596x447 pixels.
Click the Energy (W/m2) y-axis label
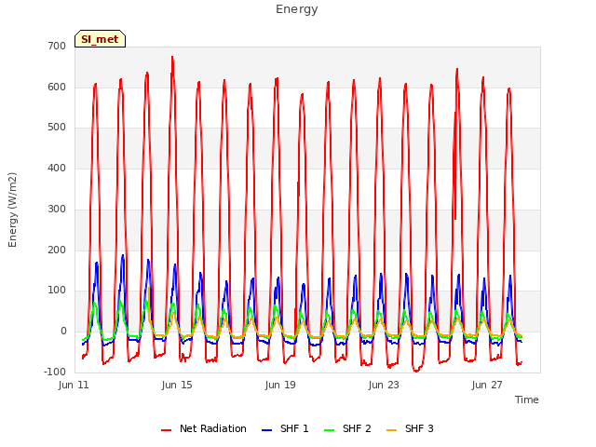(x=12, y=210)
